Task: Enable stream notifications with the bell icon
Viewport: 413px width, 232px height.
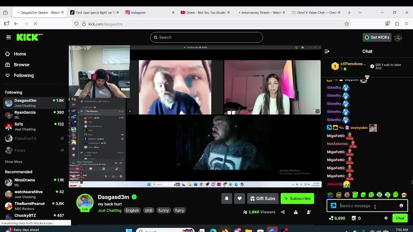Action: click(x=227, y=198)
